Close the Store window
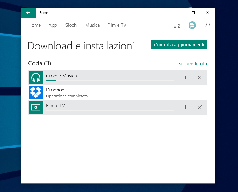 point(207,13)
